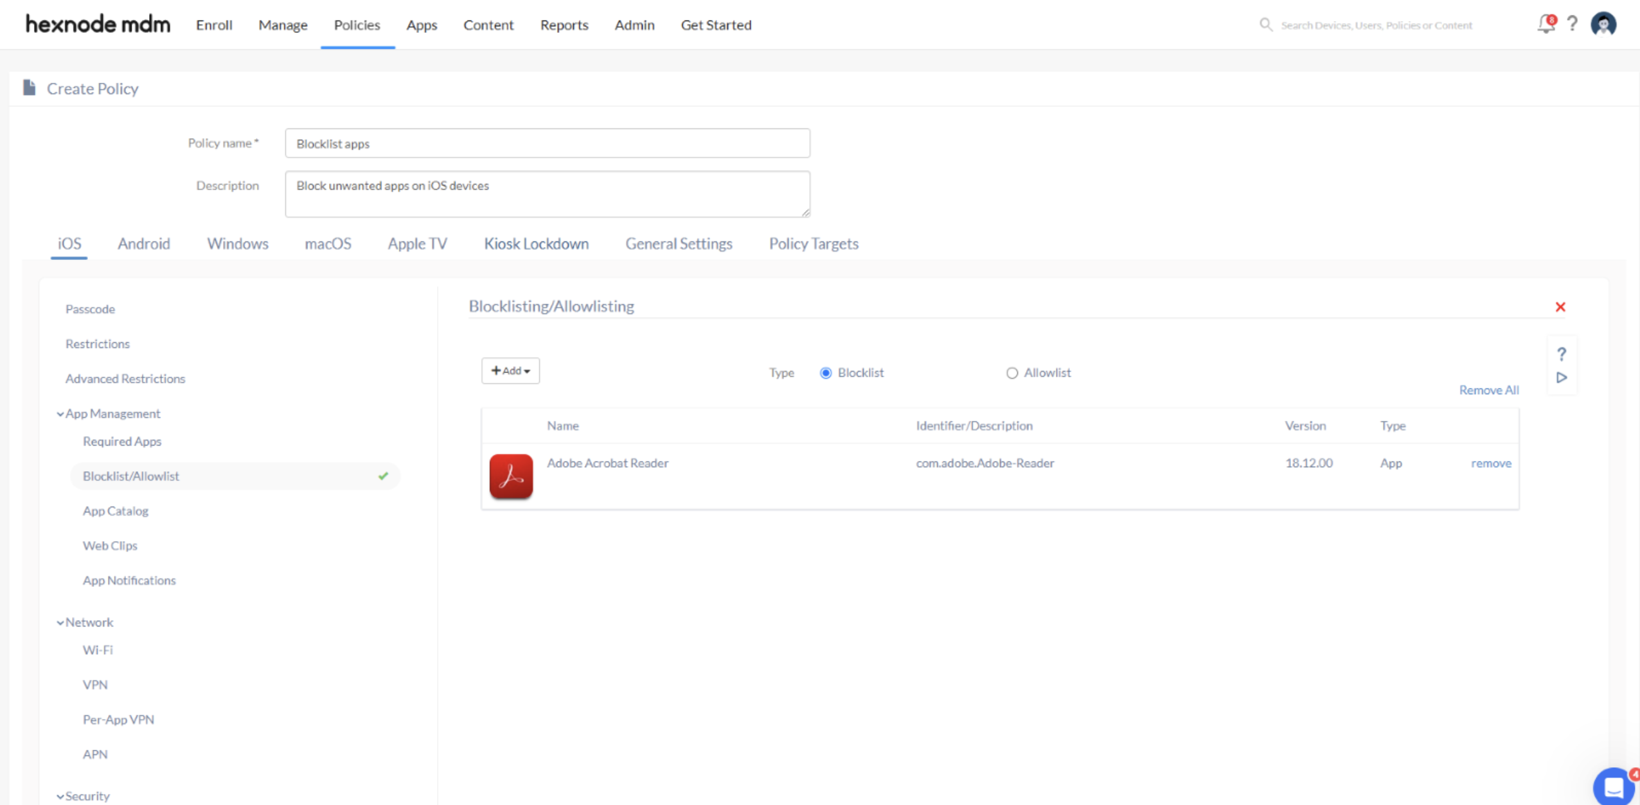Click the Policies menu item in navigation
This screenshot has height=805, width=1640.
[355, 24]
